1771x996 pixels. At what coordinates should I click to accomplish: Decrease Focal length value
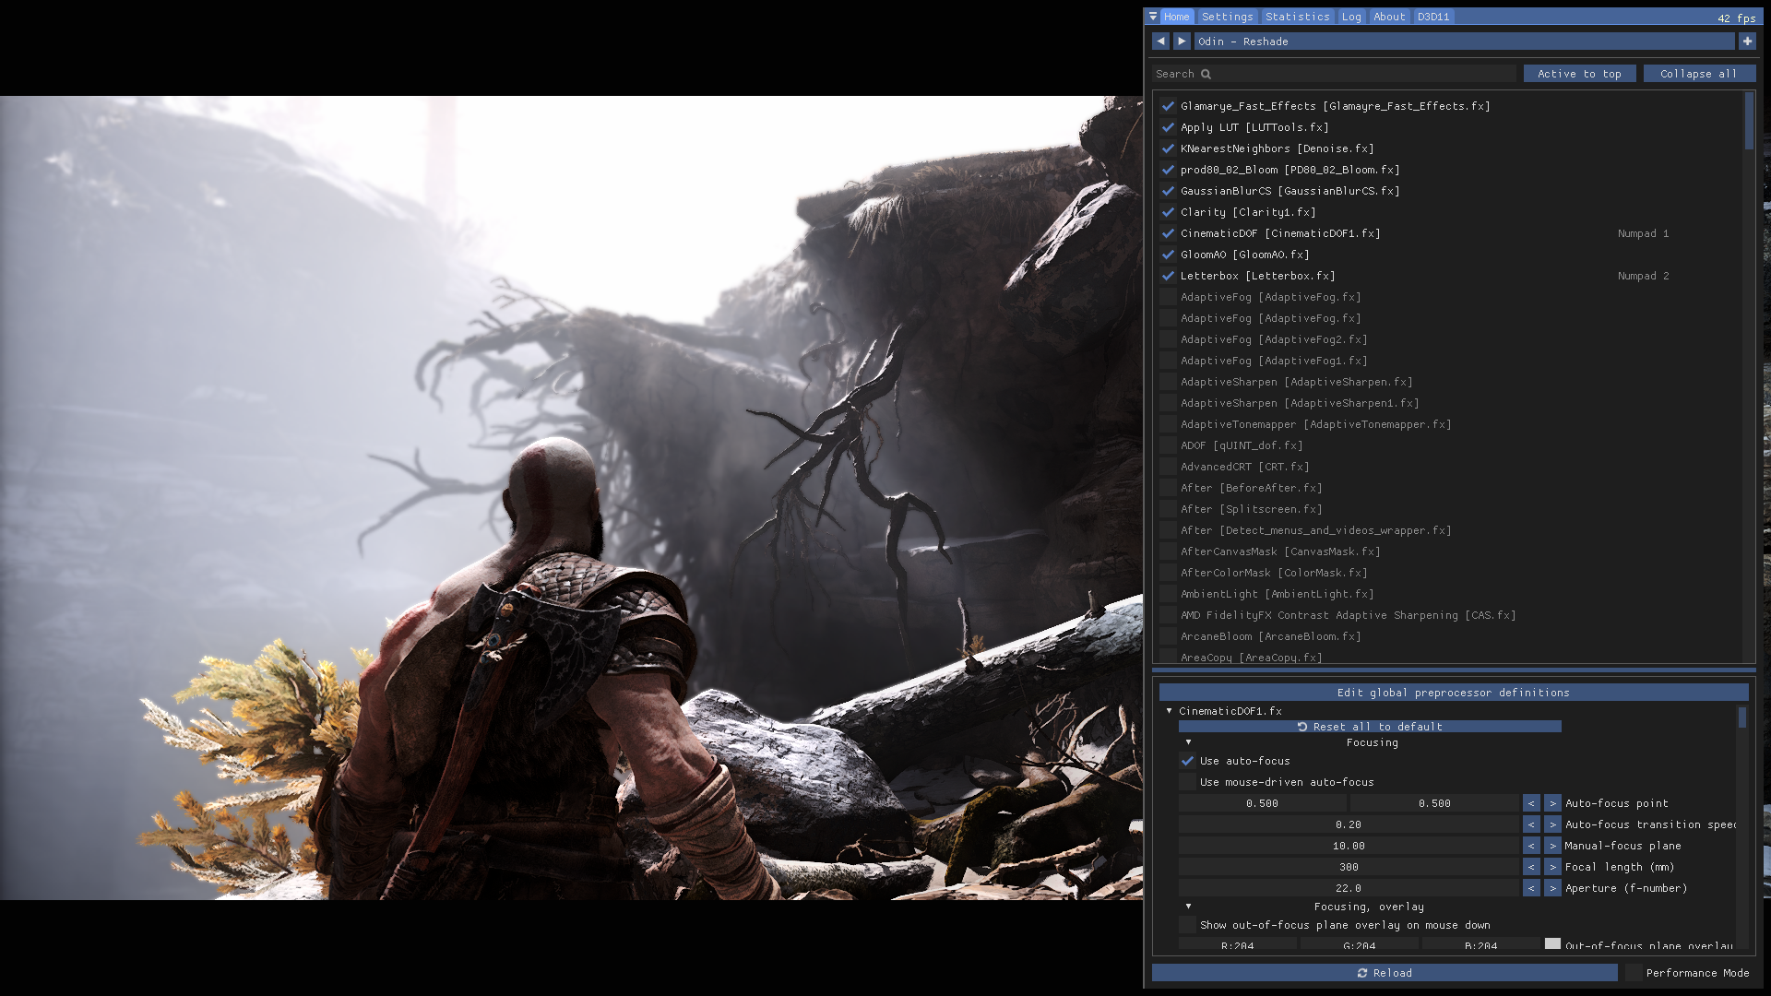coord(1531,867)
